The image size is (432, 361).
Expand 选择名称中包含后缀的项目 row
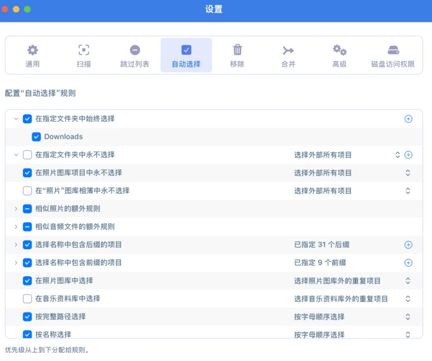click(16, 244)
